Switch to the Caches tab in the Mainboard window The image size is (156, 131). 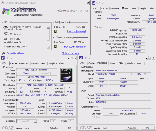click(92, 63)
